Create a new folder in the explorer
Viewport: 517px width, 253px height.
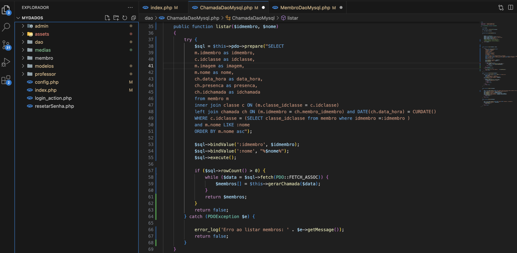116,18
